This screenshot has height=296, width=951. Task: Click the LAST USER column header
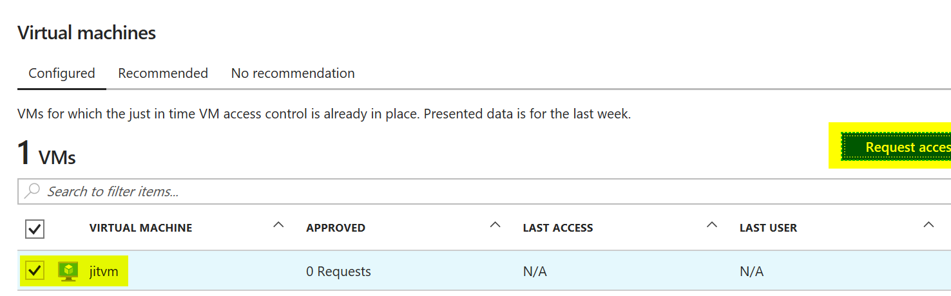(x=768, y=228)
